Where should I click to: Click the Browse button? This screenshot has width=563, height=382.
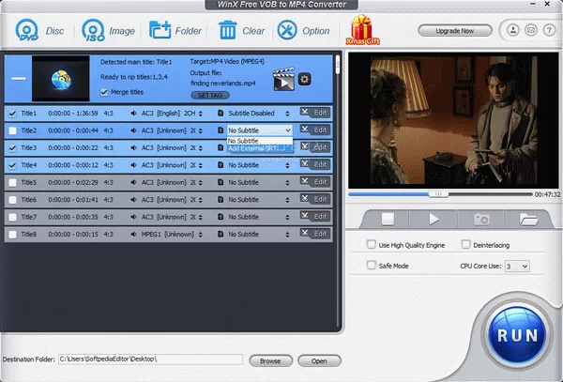coord(270,360)
